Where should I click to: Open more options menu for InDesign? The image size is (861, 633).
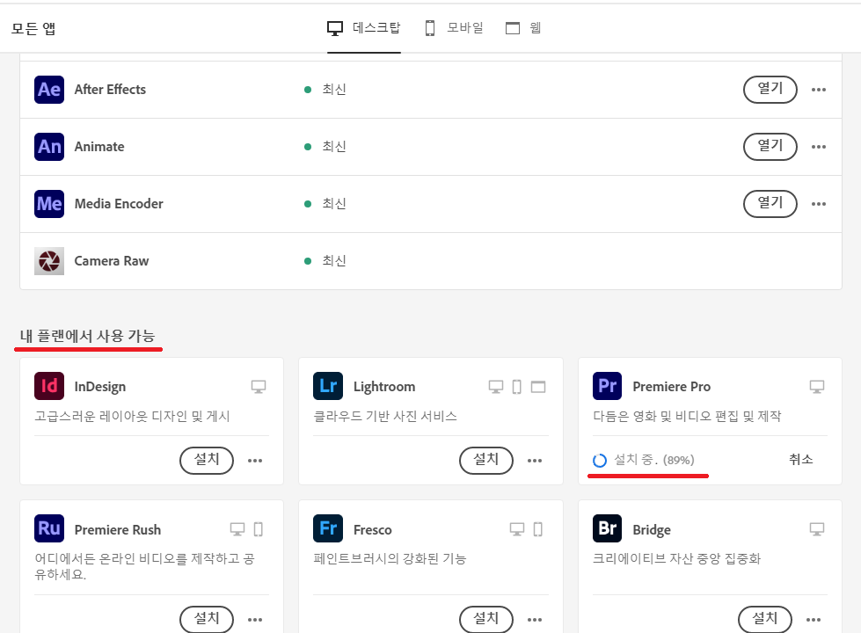point(255,461)
